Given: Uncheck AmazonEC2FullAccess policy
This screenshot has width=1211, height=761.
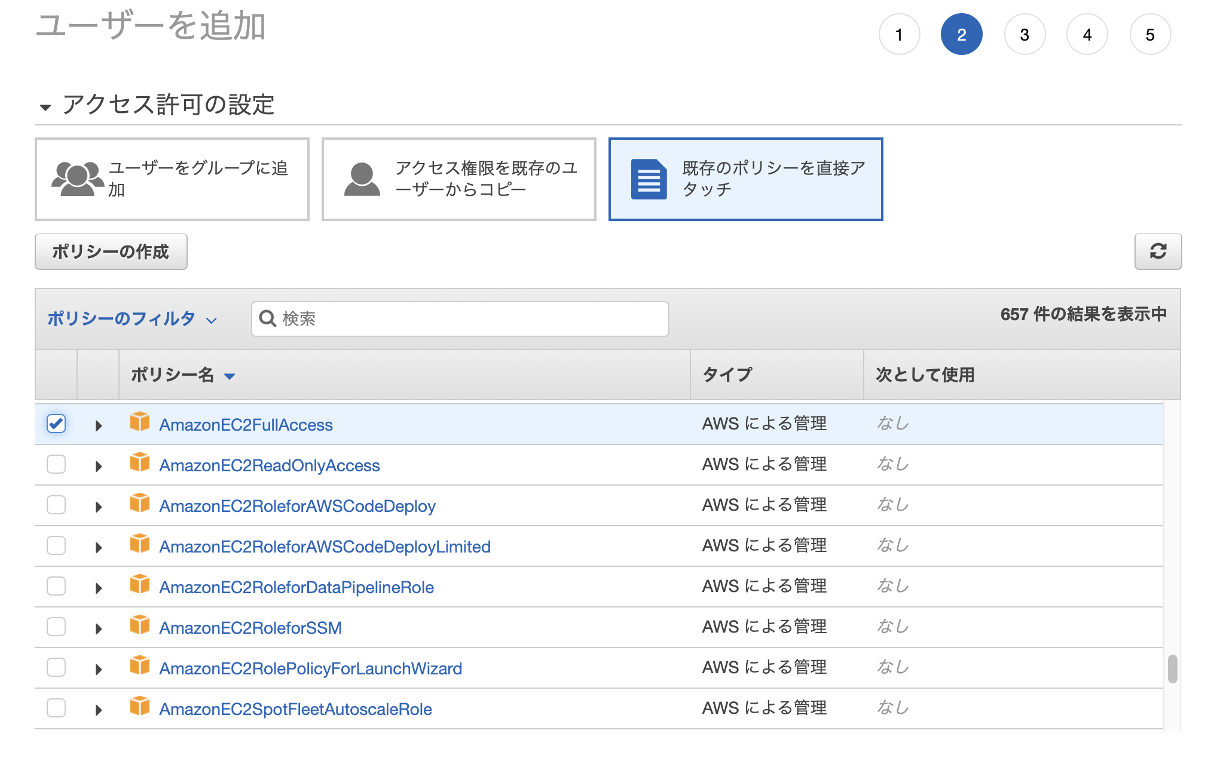Looking at the screenshot, I should pos(56,424).
